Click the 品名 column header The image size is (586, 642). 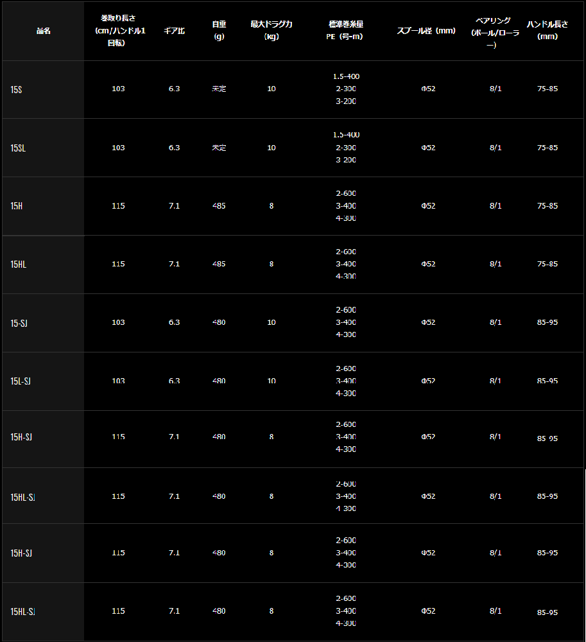pos(44,31)
